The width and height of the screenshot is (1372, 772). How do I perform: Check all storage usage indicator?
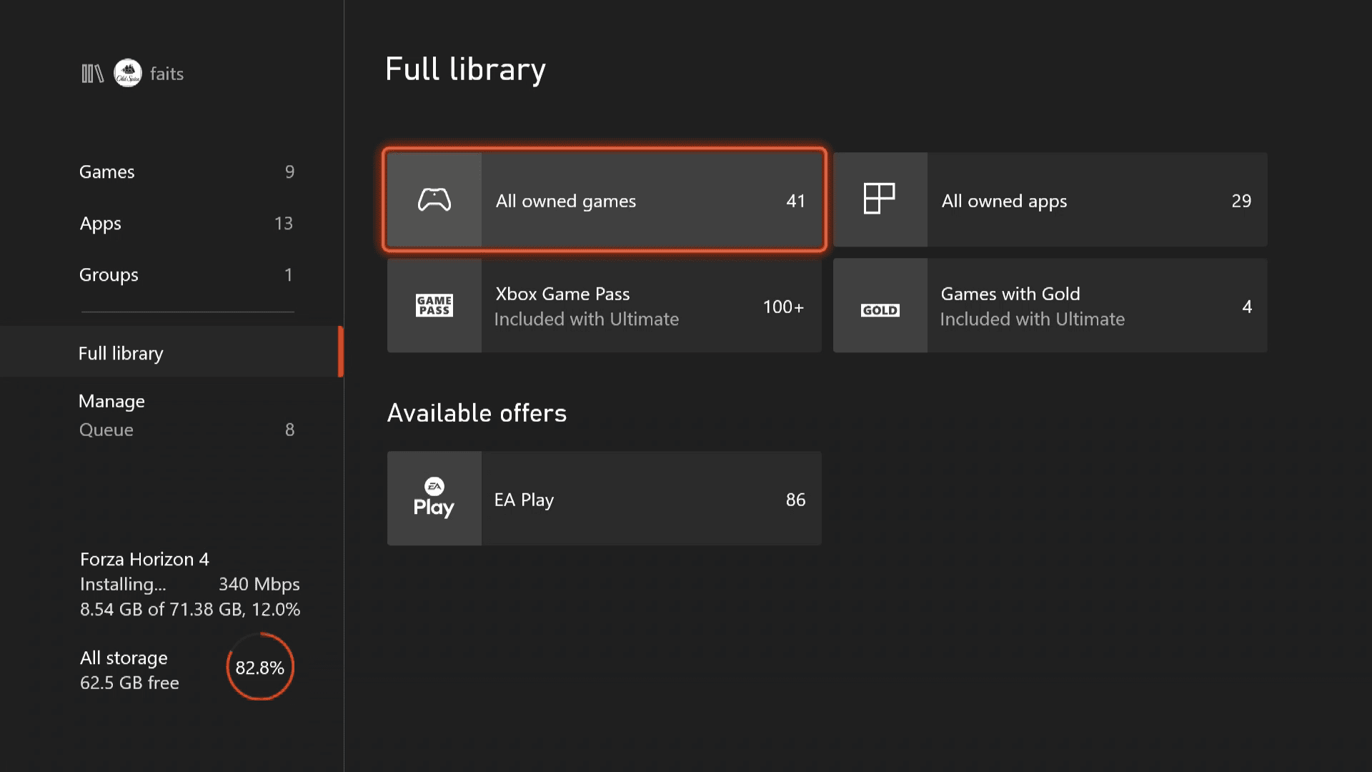[260, 668]
